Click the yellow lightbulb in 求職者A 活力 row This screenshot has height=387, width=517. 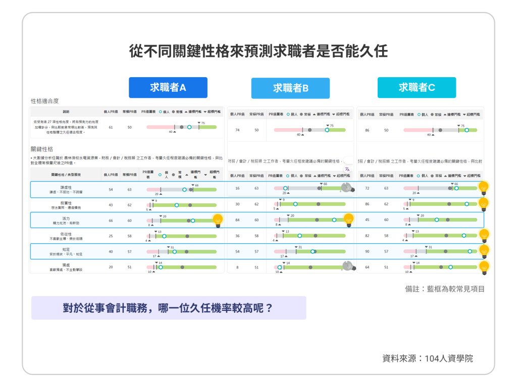click(218, 220)
